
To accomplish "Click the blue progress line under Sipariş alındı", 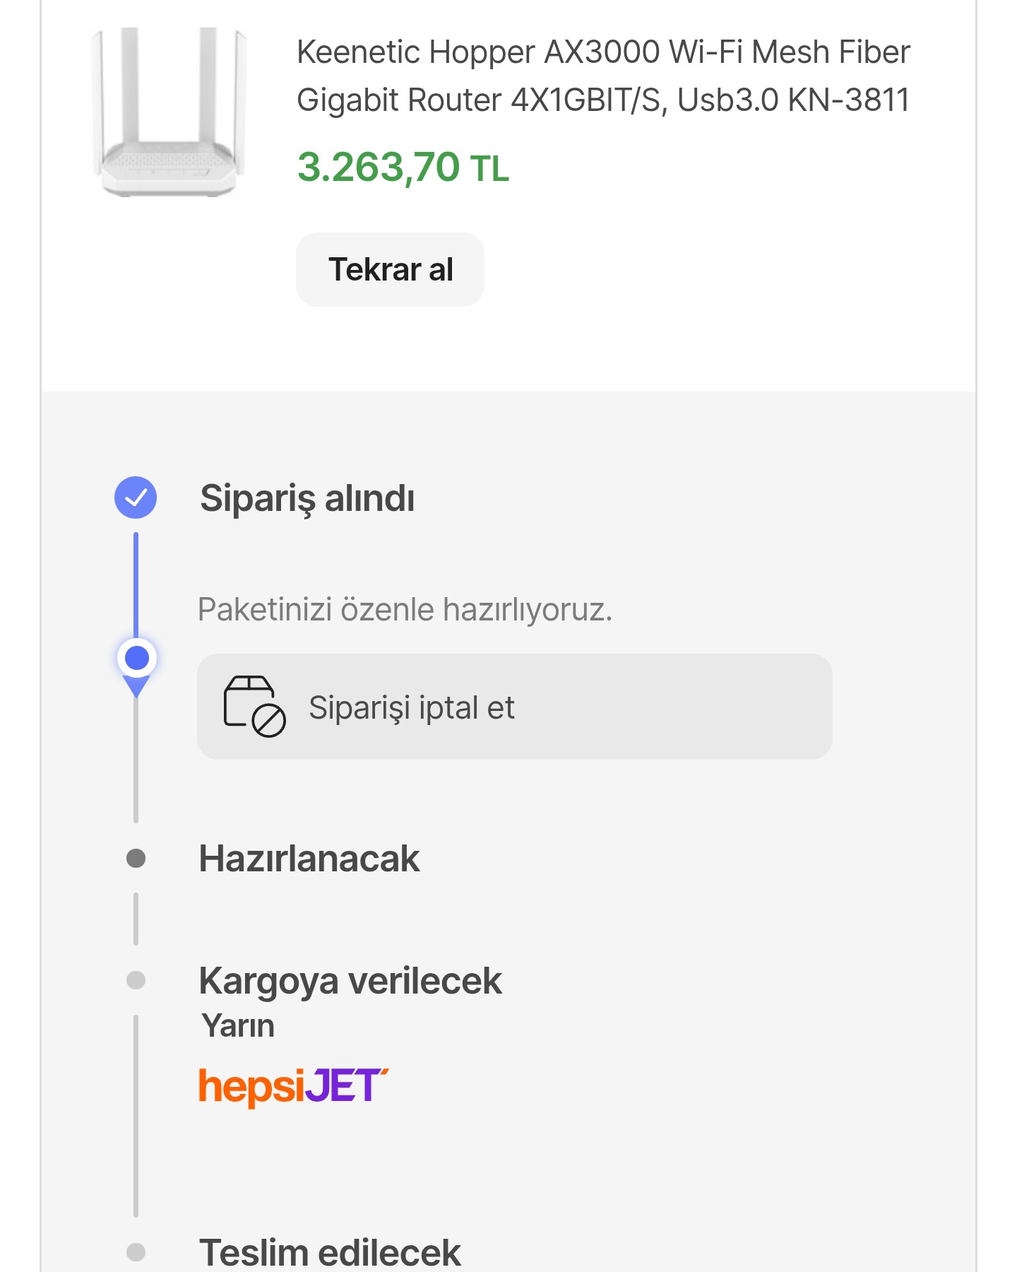I will tap(136, 585).
